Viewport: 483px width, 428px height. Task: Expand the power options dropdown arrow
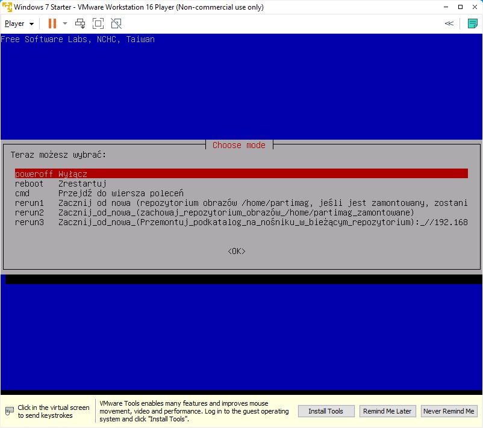65,23
